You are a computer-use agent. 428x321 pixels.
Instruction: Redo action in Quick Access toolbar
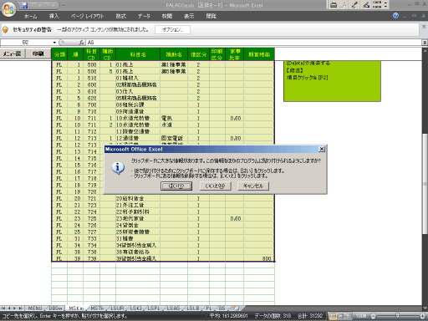click(47, 5)
